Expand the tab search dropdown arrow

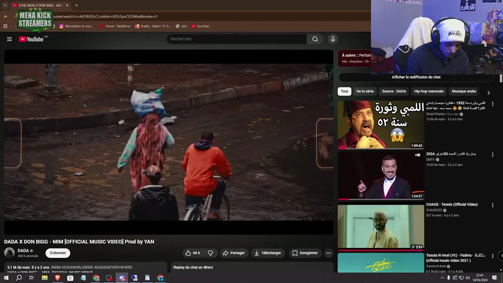click(x=5, y=6)
